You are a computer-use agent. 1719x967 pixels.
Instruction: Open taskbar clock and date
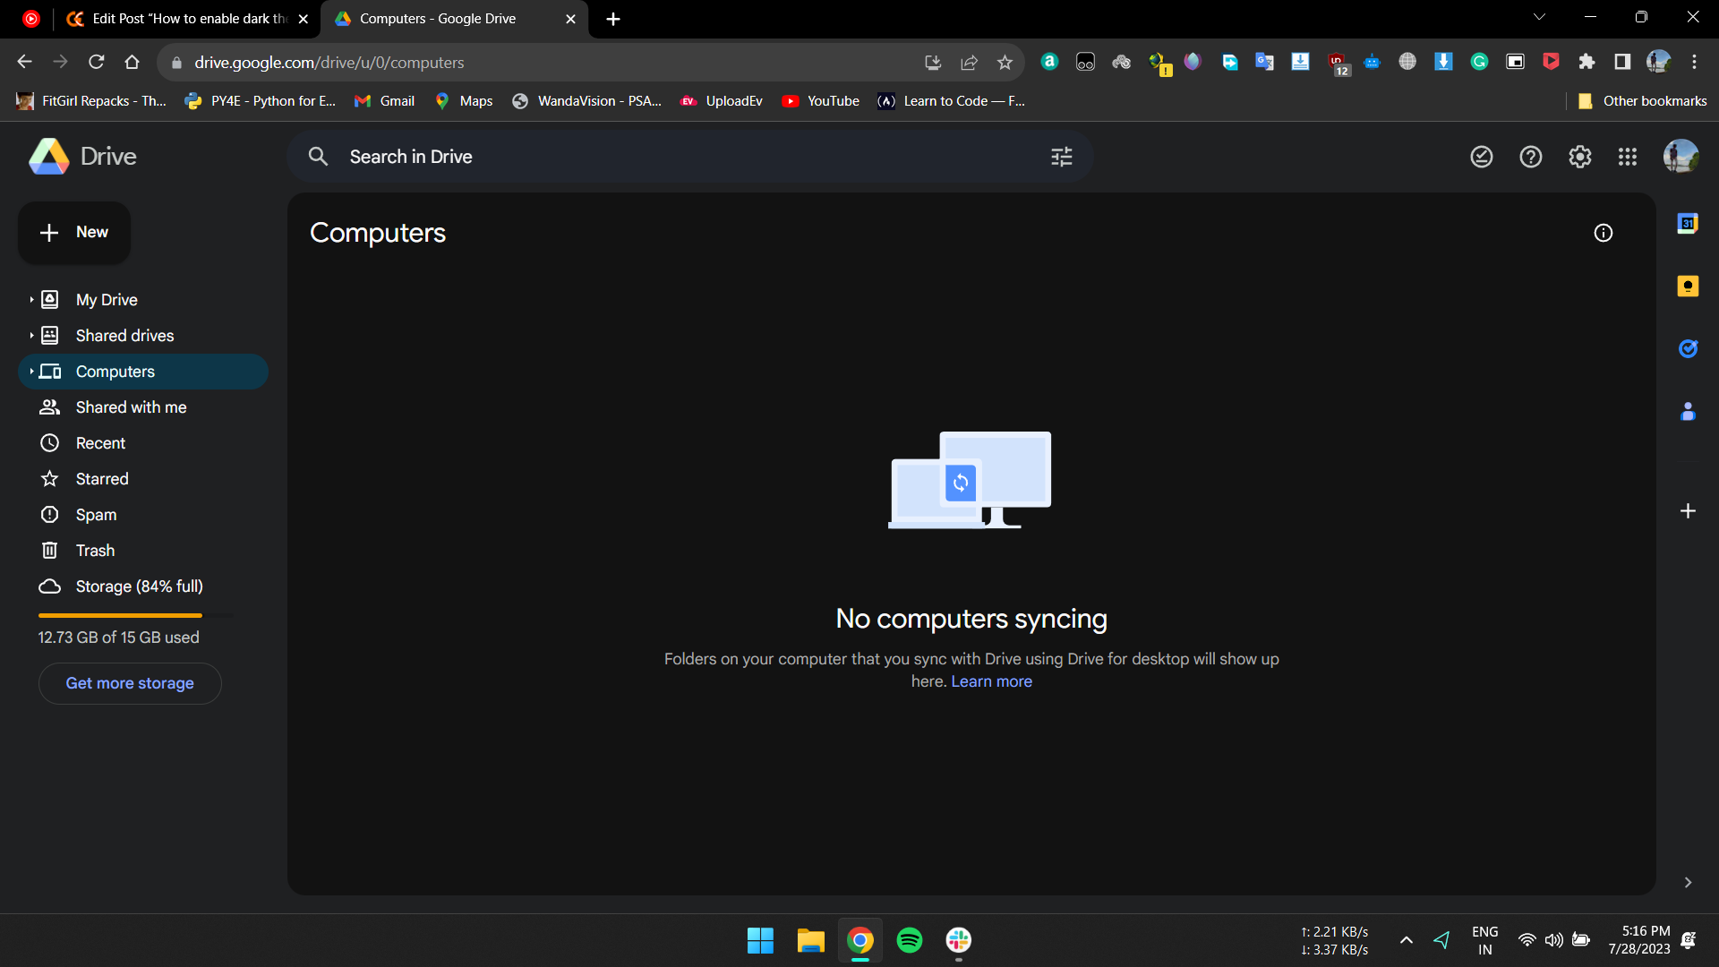1639,940
